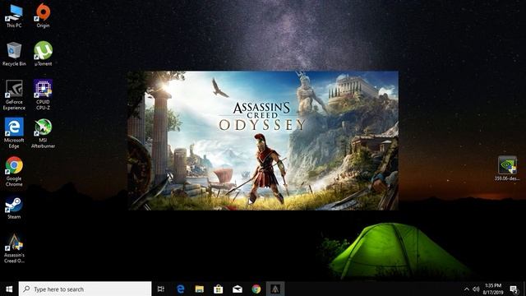Select the Steam desktop shortcut

14,208
